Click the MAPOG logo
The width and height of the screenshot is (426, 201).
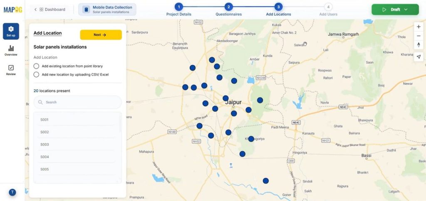point(13,10)
